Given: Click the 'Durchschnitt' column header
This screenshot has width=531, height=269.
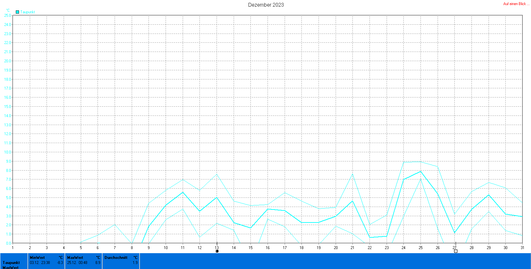Looking at the screenshot, I should (116, 258).
